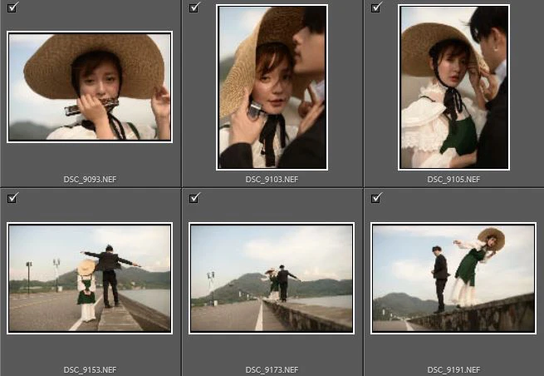Select the harmonica girl thumbnail DSC_9093
Image resolution: width=544 pixels, height=376 pixels.
(90, 87)
